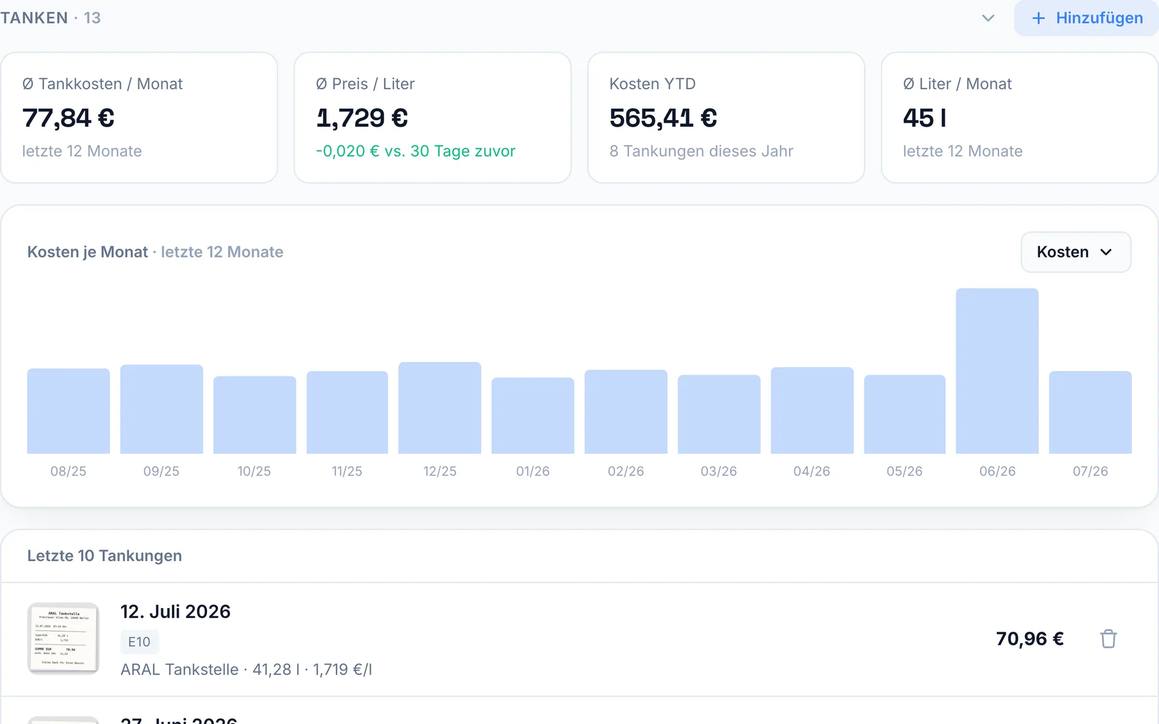
Task: Select the 08/25 bar in chart
Action: tap(68, 411)
